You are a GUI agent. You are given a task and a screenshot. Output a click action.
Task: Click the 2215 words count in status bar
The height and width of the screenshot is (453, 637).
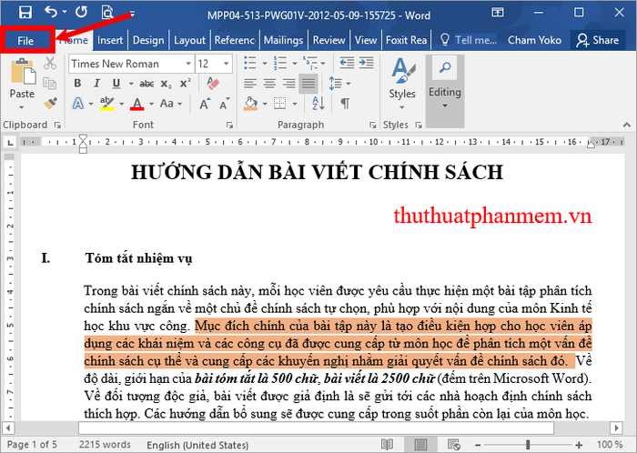pos(105,445)
